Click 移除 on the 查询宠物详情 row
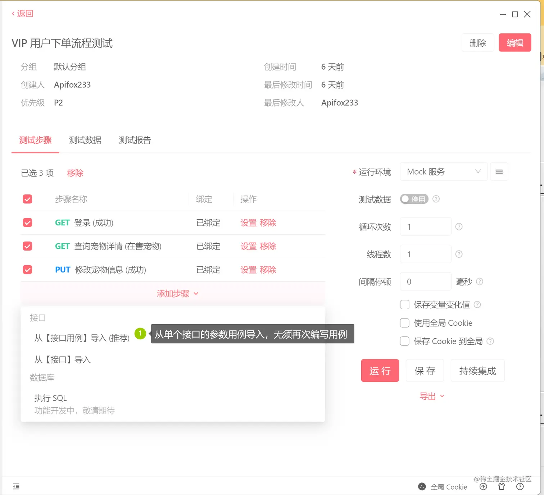Screen dimensions: 544x495 click(268, 246)
